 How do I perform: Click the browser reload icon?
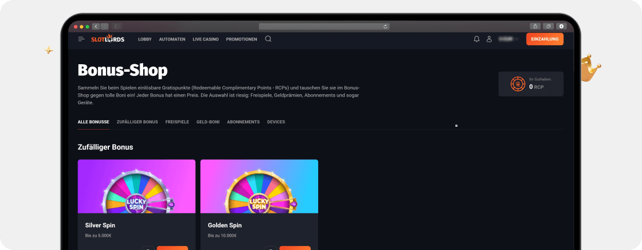pyautogui.click(x=385, y=26)
